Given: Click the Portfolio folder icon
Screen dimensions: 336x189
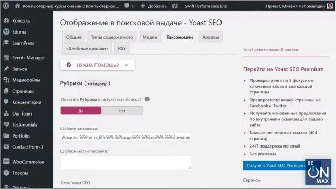Looking at the screenshot, I should coord(6,135).
